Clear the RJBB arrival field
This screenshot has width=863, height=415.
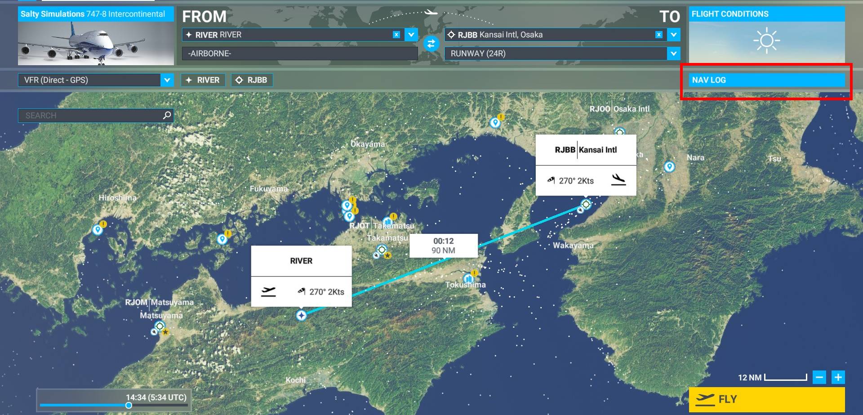tap(658, 35)
